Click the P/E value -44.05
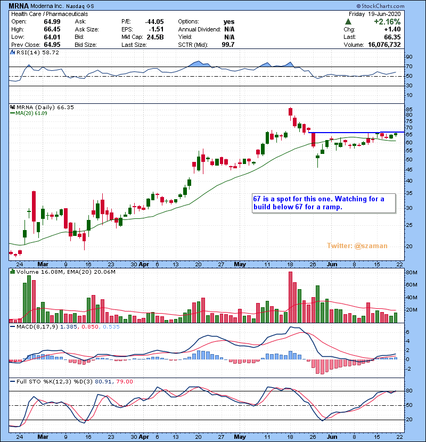This screenshot has width=426, height=442. coord(154,22)
